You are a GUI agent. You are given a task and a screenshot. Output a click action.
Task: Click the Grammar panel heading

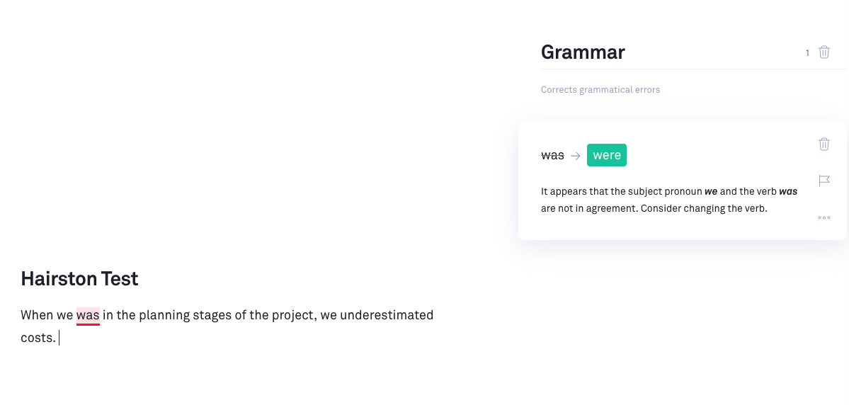[x=583, y=52]
